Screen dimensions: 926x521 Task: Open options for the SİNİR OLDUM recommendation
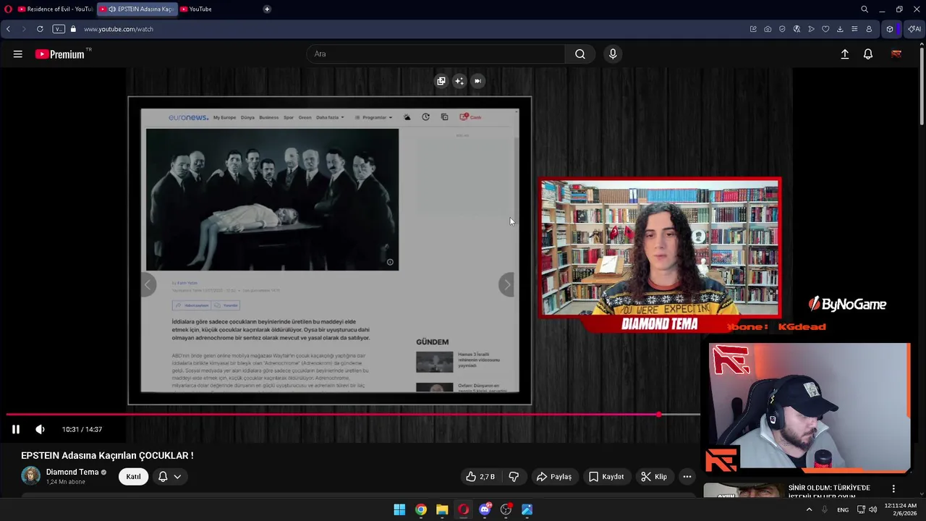[893, 489]
